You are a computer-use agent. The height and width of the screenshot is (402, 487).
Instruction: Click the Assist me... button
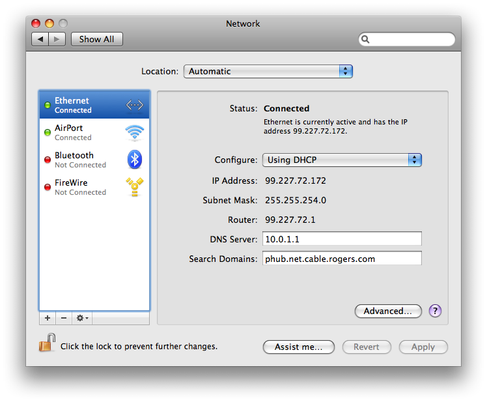pos(299,347)
